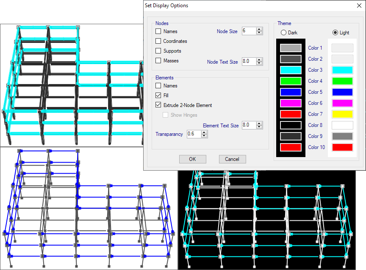
Task: Cancel the Set Display Options dialog
Action: 232,159
